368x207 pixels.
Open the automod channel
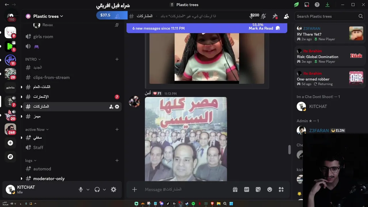pyautogui.click(x=72, y=169)
